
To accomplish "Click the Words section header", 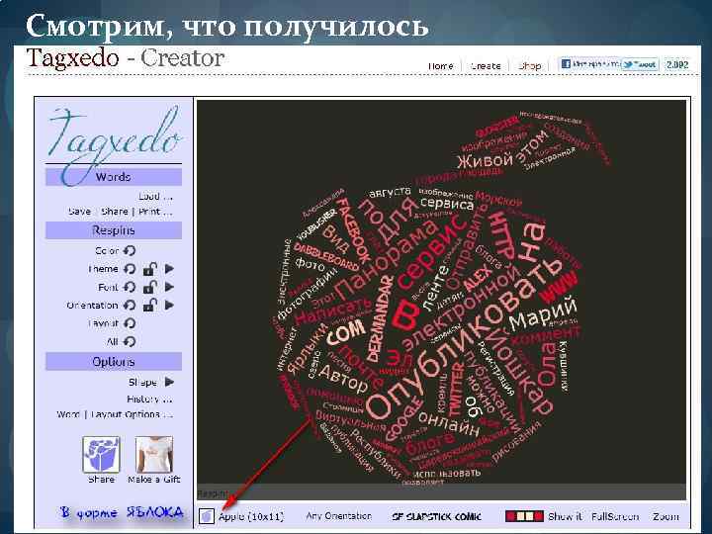I will 114,177.
